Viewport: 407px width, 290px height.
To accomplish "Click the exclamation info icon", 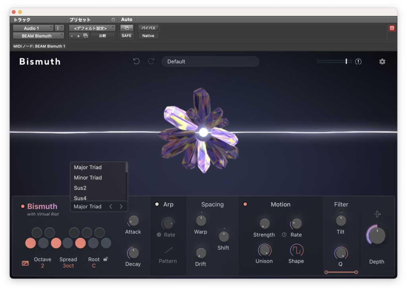I will click(358, 62).
